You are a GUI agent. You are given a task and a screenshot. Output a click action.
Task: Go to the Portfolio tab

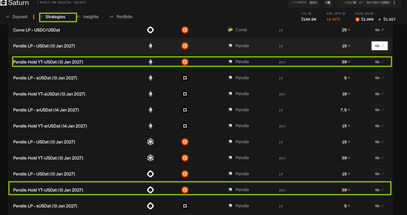click(x=124, y=17)
